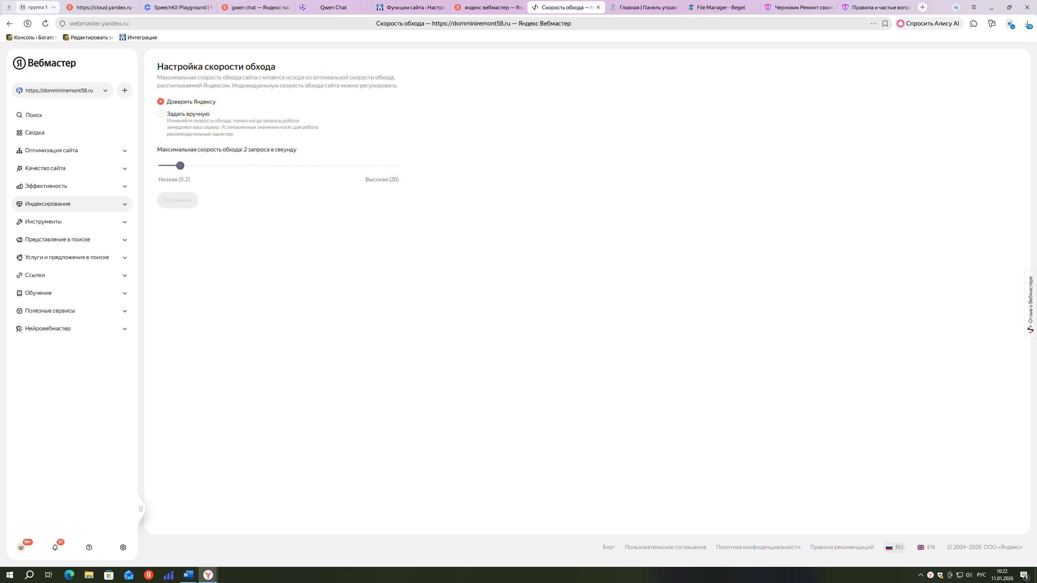Open the help question mark icon
This screenshot has width=1037, height=583.
click(89, 547)
